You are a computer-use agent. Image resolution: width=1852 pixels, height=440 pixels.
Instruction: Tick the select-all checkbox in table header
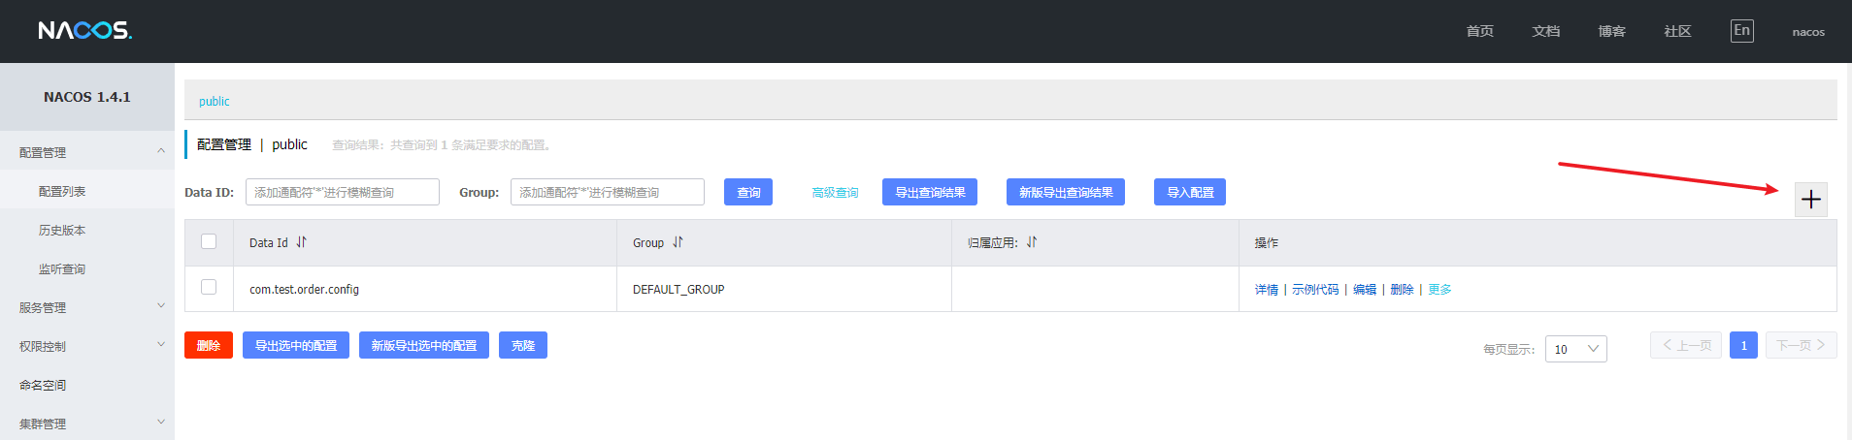click(209, 241)
